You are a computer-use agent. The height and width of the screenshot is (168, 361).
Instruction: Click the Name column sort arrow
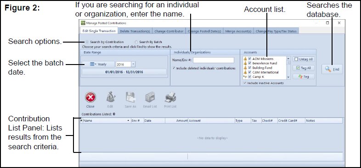[128, 120]
